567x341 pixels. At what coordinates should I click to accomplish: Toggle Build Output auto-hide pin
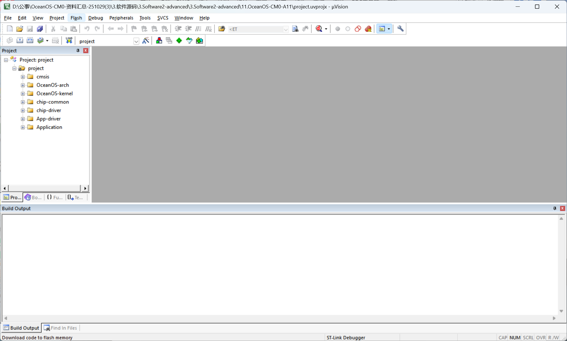[x=555, y=208]
